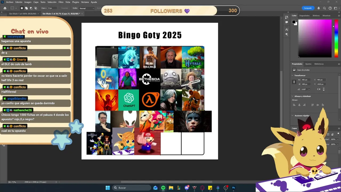Screen dimensions: 341x192
Task: Click the flip horizontal icon in Transformar
Action: click(318, 89)
